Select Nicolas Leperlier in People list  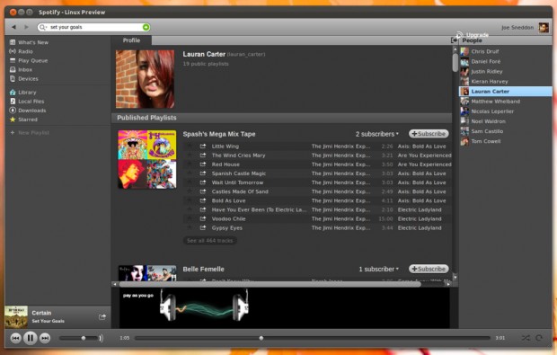click(506, 111)
